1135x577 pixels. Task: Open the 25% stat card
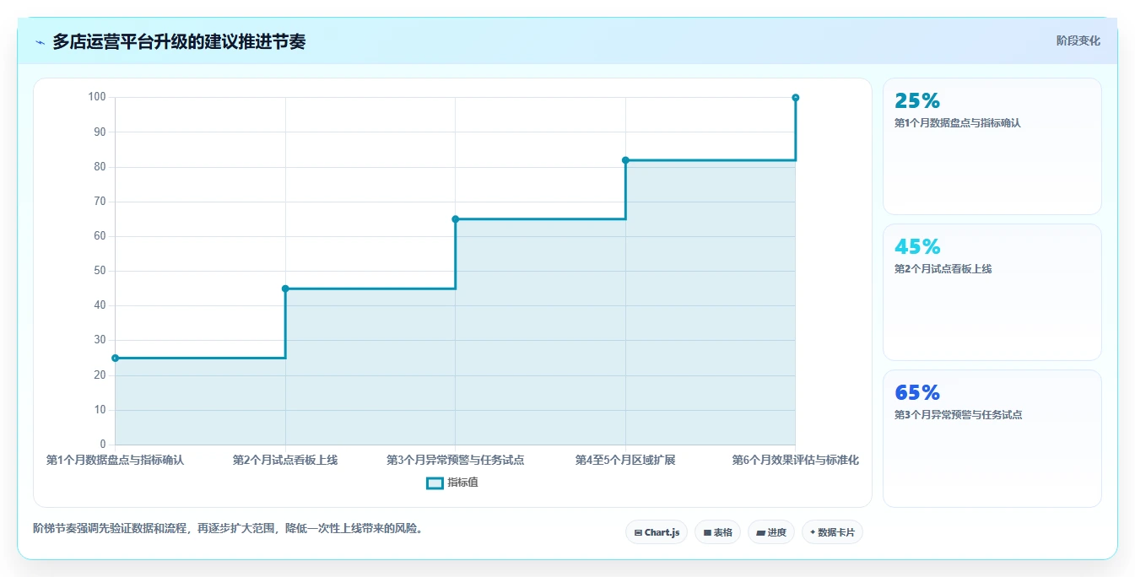992,147
